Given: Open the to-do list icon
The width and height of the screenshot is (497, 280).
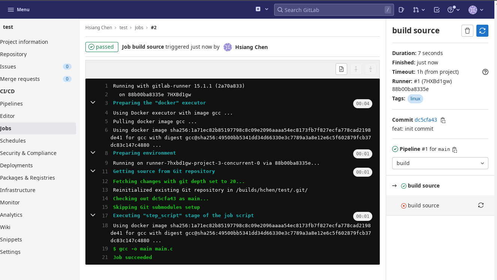Looking at the screenshot, I should point(437,10).
